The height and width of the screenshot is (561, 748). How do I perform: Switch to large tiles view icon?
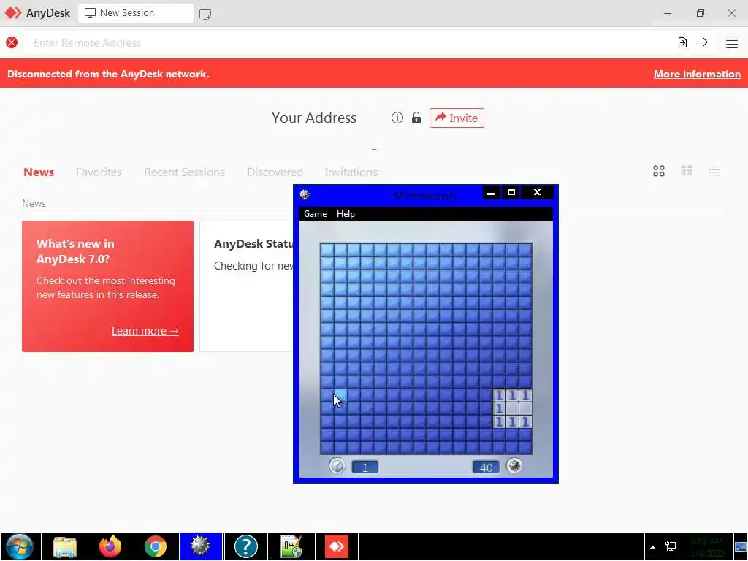pos(659,171)
